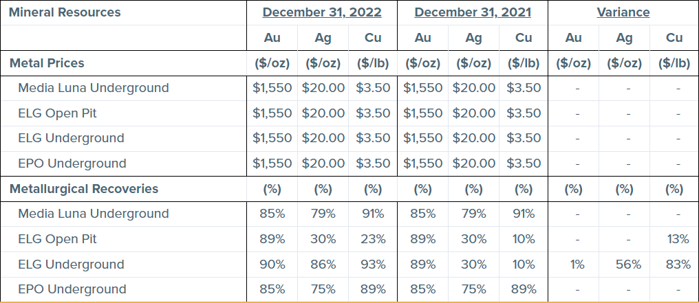Select "Media Luna Underground" under Metal Prices

coord(94,88)
